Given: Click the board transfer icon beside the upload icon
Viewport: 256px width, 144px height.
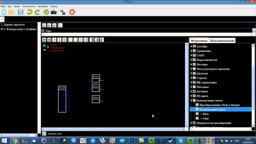Looking at the screenshot, I should pyautogui.click(x=63, y=12).
